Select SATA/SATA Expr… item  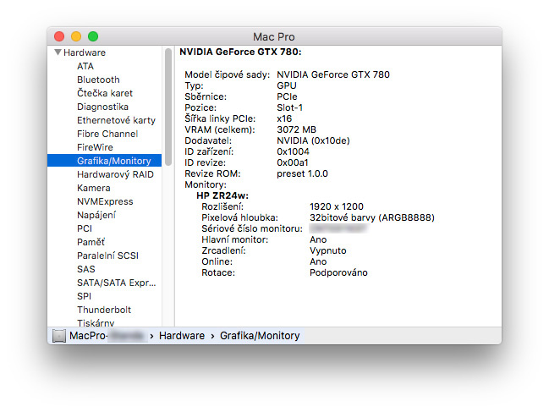117,283
